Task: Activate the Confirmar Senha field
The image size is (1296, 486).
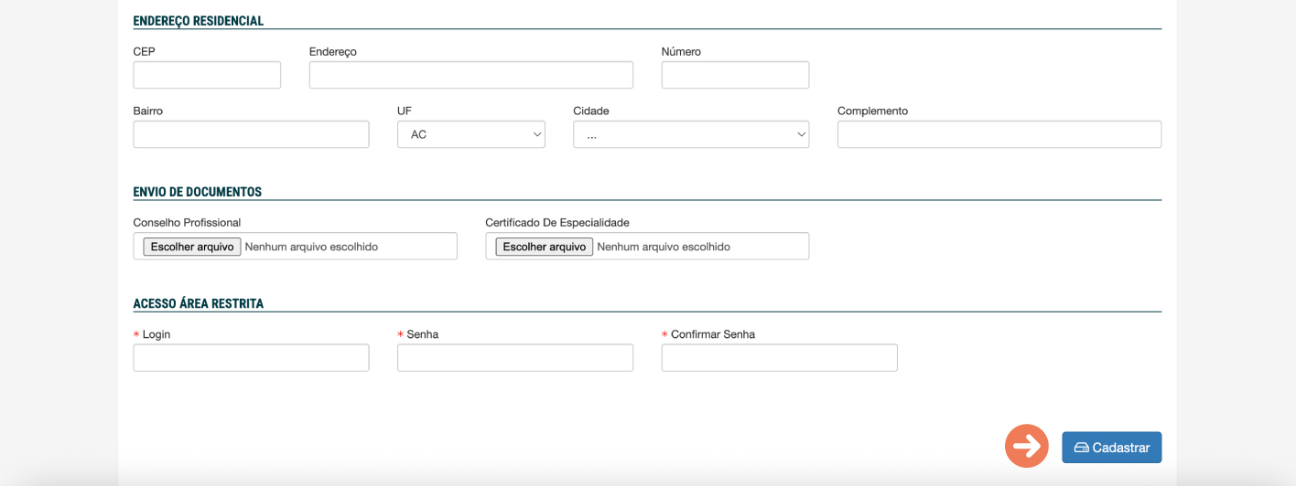Action: point(779,357)
